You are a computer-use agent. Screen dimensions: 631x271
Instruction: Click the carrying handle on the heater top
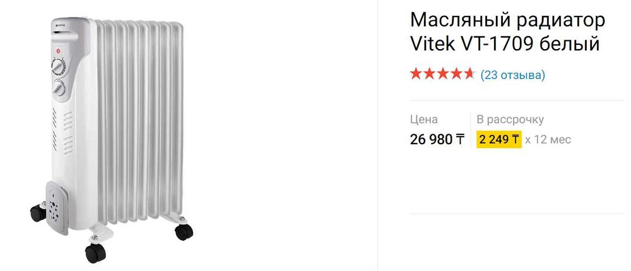[65, 37]
